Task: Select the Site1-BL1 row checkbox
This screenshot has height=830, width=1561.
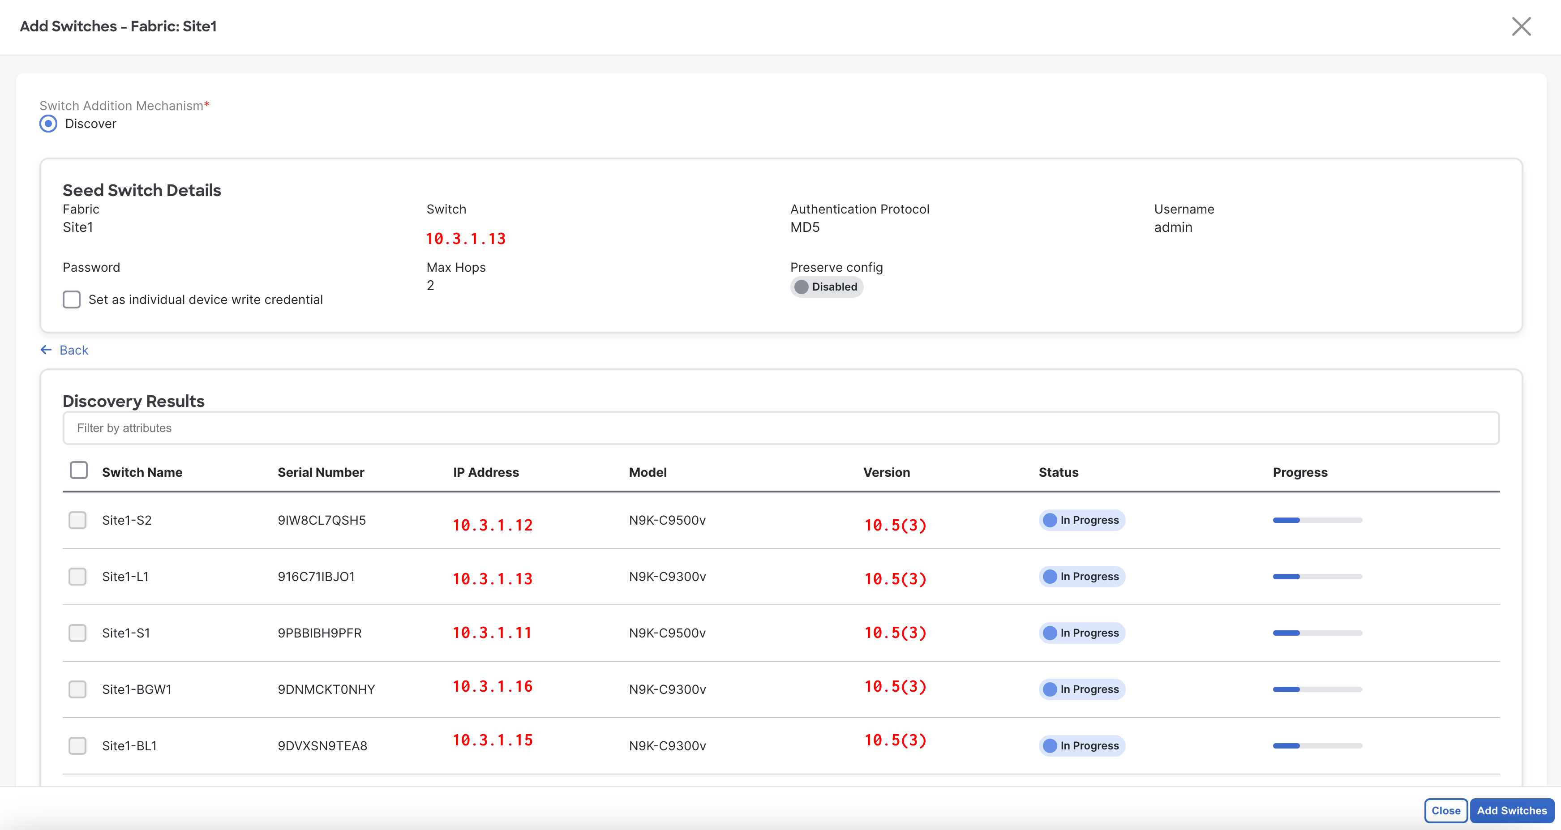Action: pos(77,745)
